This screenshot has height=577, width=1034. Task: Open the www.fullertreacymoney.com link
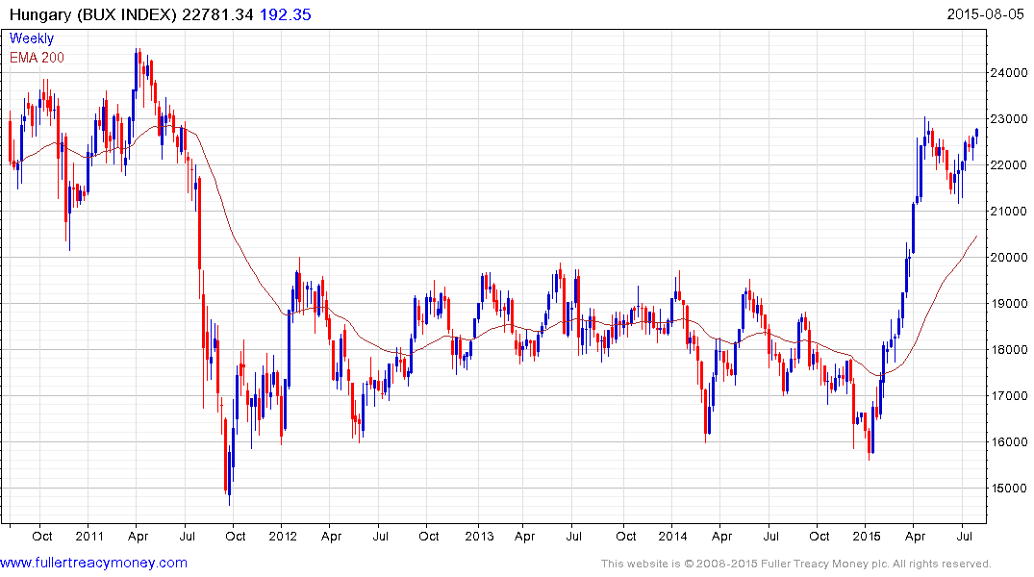pos(93,564)
